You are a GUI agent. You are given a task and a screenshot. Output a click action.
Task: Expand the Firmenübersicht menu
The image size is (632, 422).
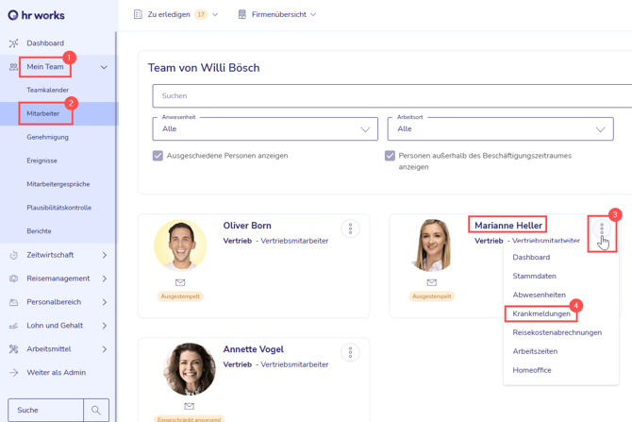(276, 15)
